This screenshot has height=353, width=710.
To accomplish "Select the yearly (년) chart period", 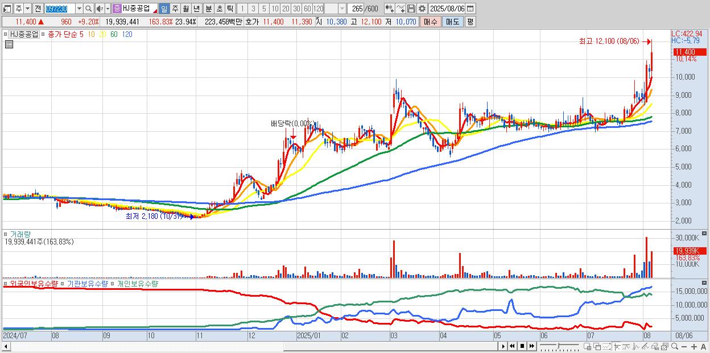I will coord(196,9).
